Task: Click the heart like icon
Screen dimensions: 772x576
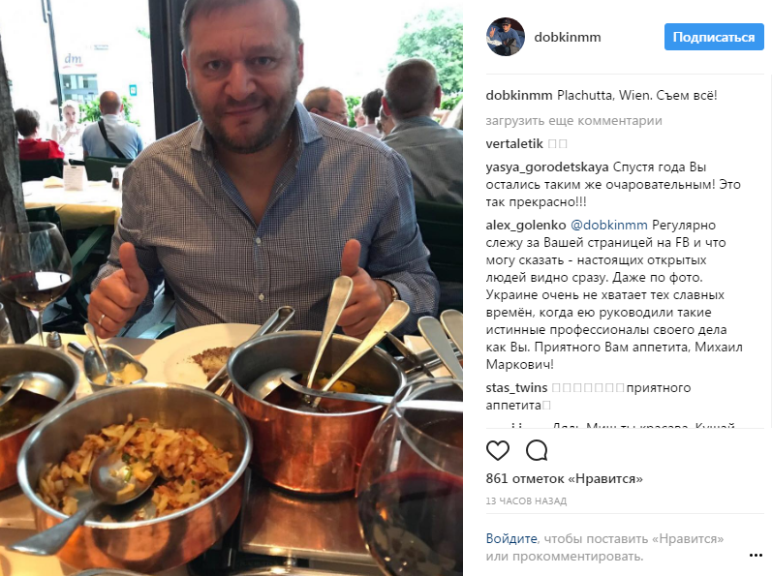Action: coord(498,450)
